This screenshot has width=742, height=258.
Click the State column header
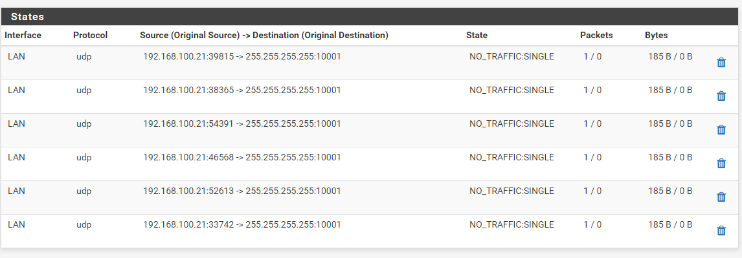[477, 36]
